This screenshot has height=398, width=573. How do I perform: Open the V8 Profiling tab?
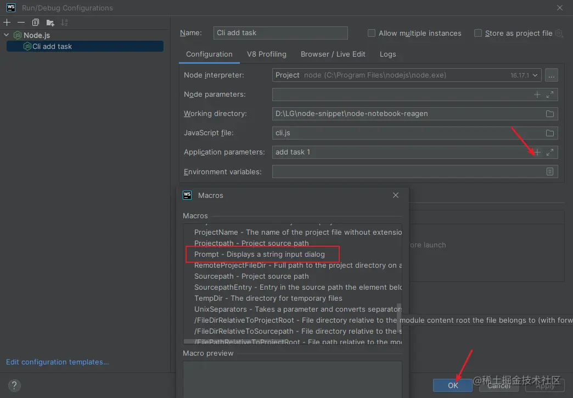pyautogui.click(x=266, y=54)
